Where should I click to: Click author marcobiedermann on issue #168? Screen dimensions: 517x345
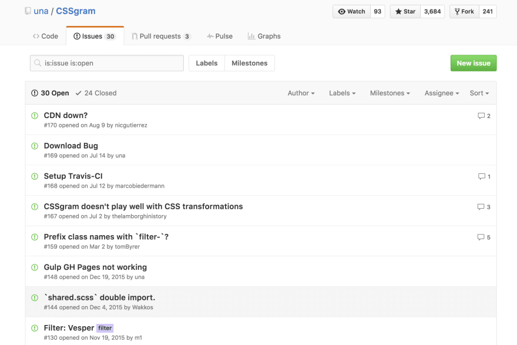coord(140,186)
